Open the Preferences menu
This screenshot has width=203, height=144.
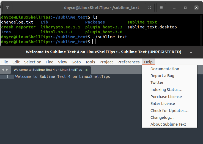[128, 62]
